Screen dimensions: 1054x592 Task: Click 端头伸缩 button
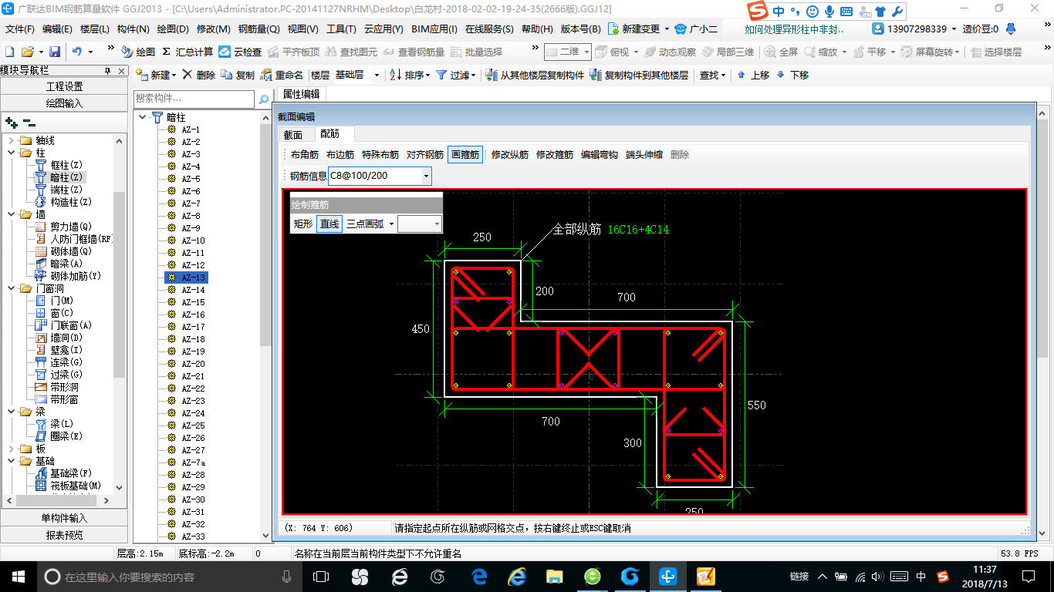pyautogui.click(x=644, y=154)
